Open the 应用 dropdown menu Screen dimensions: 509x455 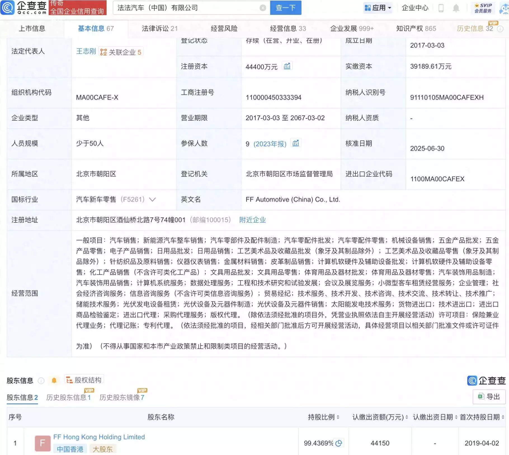click(378, 8)
